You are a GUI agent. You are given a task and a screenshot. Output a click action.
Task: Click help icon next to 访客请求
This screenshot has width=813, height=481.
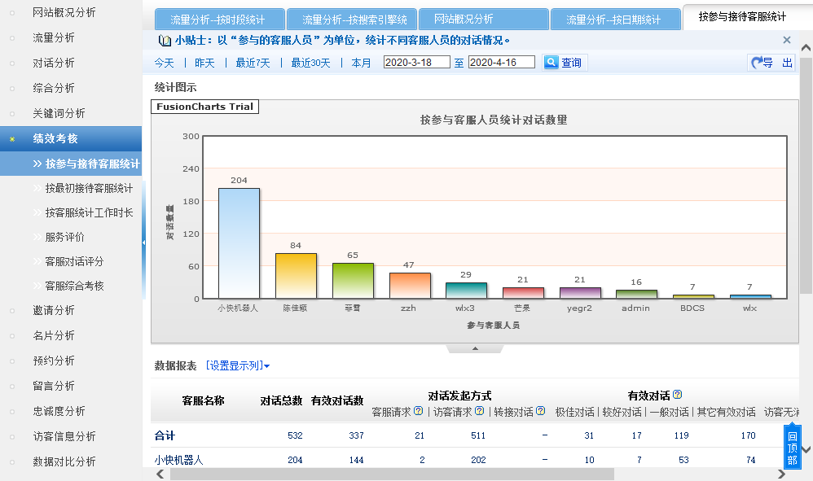pos(480,412)
